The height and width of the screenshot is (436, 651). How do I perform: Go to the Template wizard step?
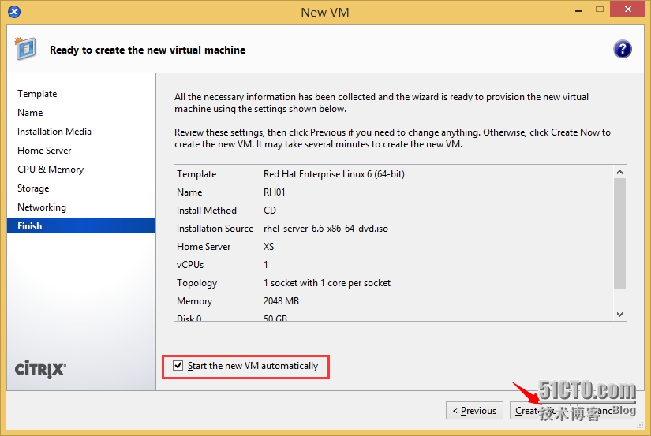pos(37,94)
